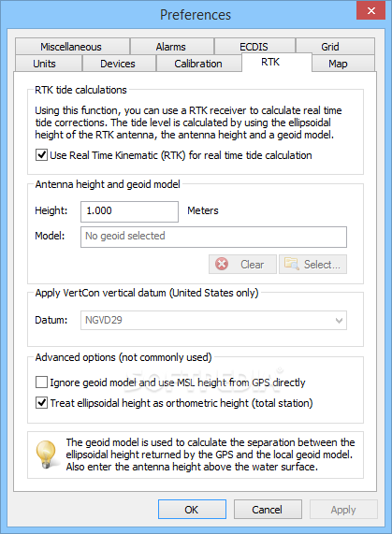This screenshot has width=392, height=534.
Task: Click the Apply button
Action: pyautogui.click(x=343, y=510)
